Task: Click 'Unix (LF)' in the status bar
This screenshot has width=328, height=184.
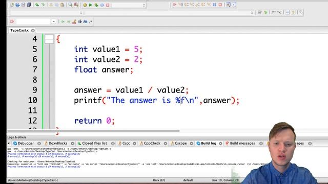Action: (159, 180)
